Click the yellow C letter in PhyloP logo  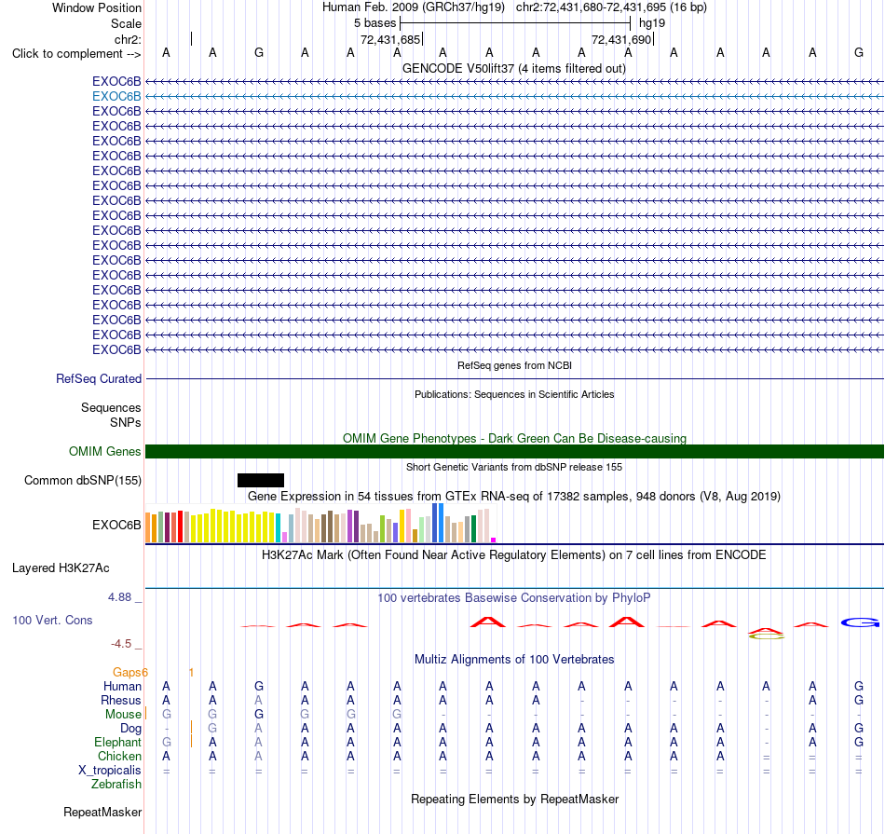point(766,636)
